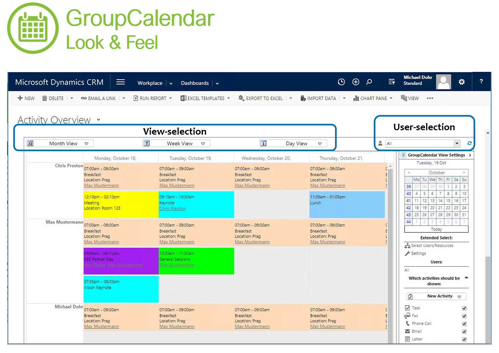Select October 20 in the mini calendar
The image size is (499, 353).
pos(432,208)
